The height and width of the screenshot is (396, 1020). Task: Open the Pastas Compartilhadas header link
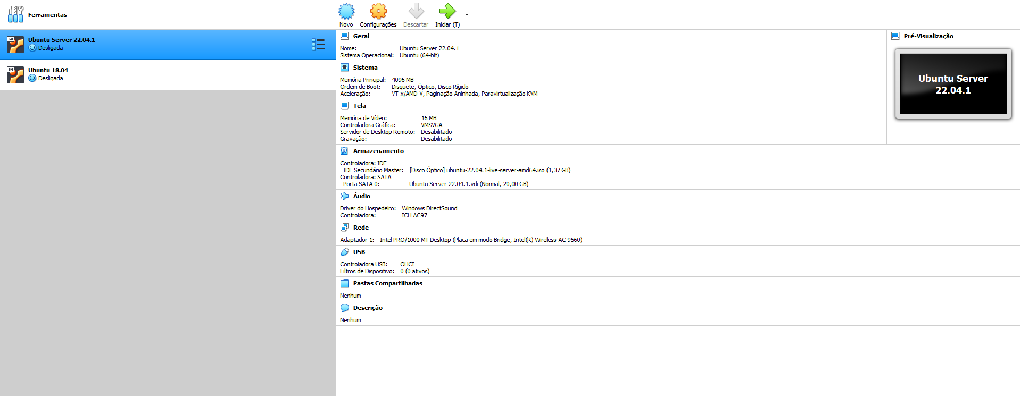point(388,283)
